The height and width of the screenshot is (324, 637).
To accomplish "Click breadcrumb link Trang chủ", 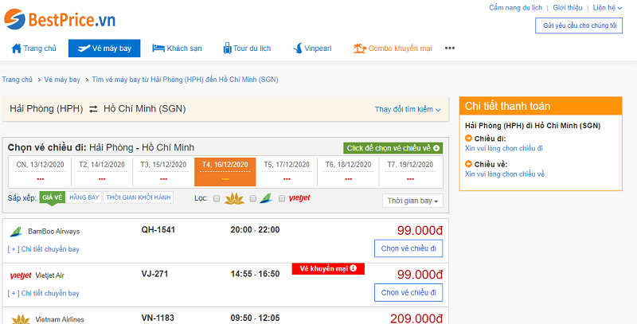I will [17, 80].
